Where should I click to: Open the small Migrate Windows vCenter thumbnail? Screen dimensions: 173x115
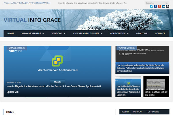coord(128,87)
